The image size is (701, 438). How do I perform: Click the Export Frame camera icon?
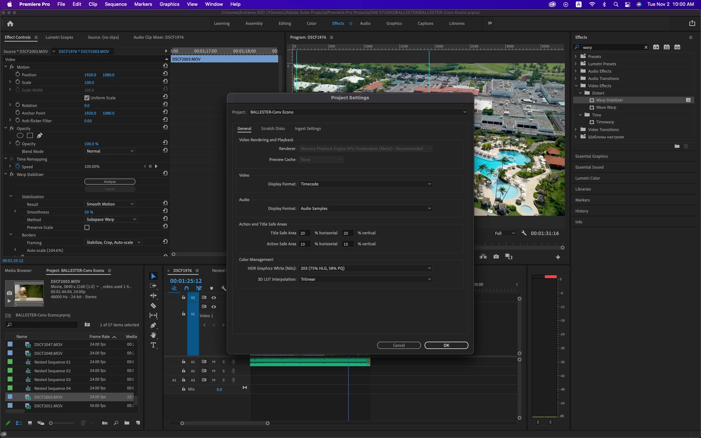496,257
